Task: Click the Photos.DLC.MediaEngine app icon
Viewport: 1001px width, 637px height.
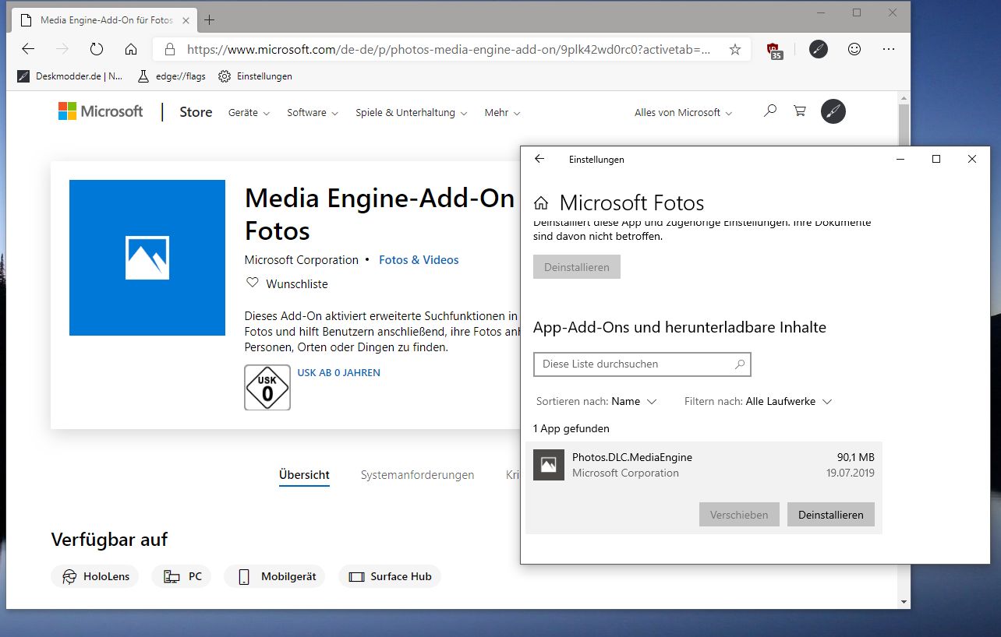Action: pos(549,465)
